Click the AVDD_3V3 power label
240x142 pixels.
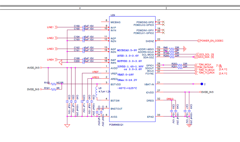(x=33, y=68)
